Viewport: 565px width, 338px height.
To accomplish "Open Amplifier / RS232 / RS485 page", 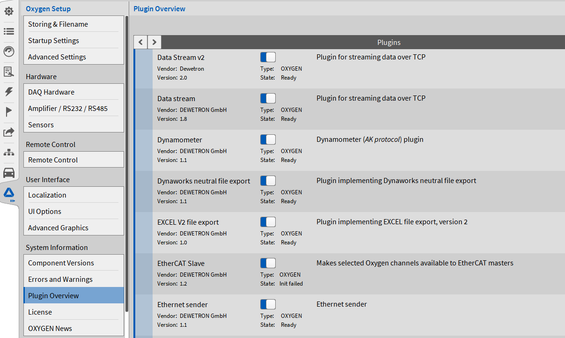I will (x=73, y=108).
